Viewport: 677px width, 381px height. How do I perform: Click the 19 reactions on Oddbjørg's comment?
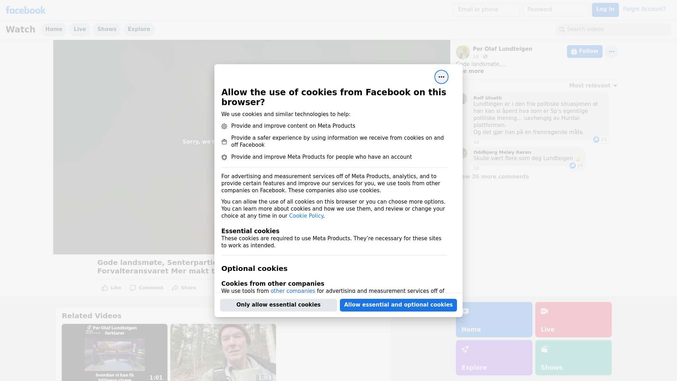(576, 165)
